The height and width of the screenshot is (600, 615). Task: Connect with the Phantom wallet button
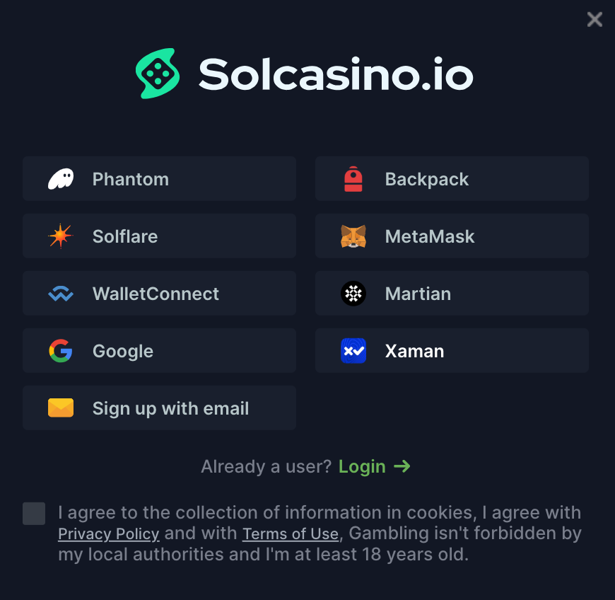159,179
